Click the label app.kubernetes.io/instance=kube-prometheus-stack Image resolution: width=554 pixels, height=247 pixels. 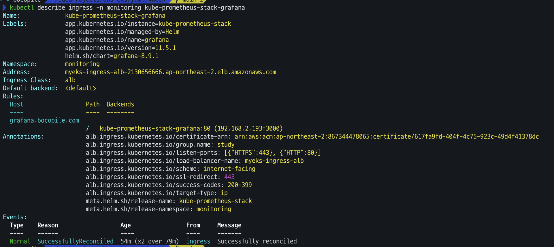(x=148, y=24)
